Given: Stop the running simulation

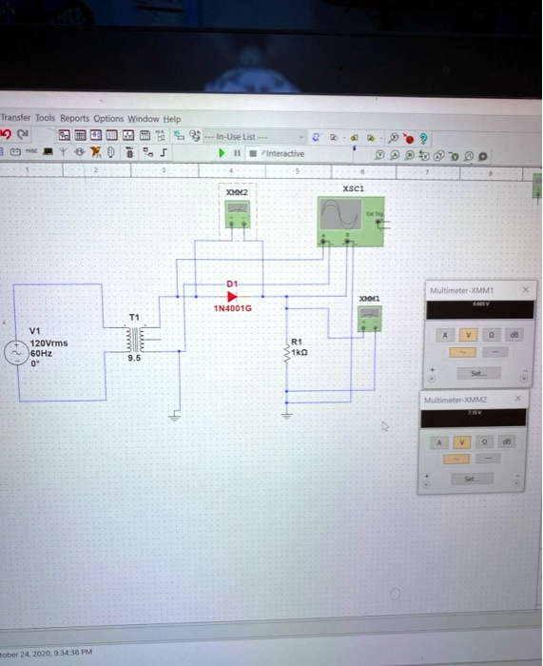Looking at the screenshot, I should tap(253, 153).
